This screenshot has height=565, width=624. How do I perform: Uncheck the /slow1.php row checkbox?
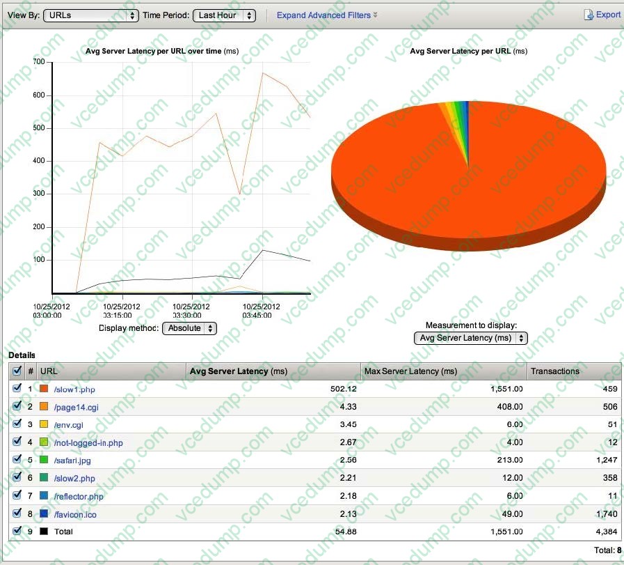(17, 389)
